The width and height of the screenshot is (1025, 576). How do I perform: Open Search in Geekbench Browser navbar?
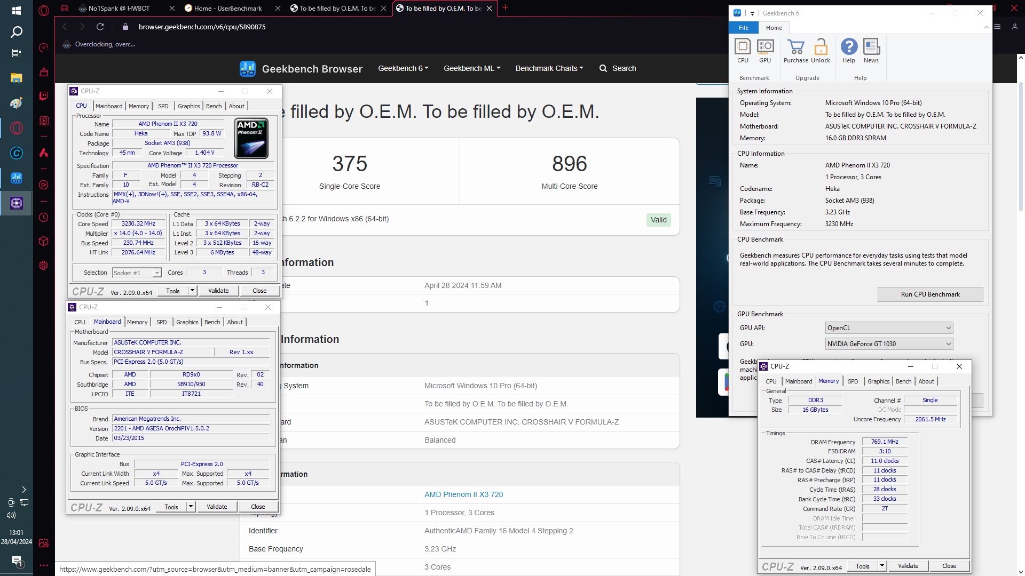tap(618, 68)
